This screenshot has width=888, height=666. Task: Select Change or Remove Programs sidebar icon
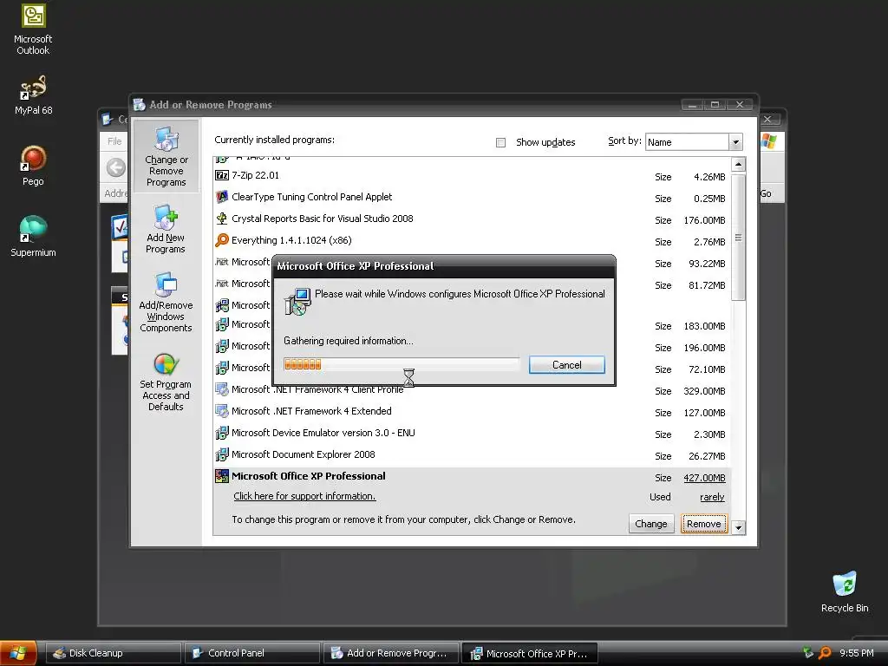(166, 157)
